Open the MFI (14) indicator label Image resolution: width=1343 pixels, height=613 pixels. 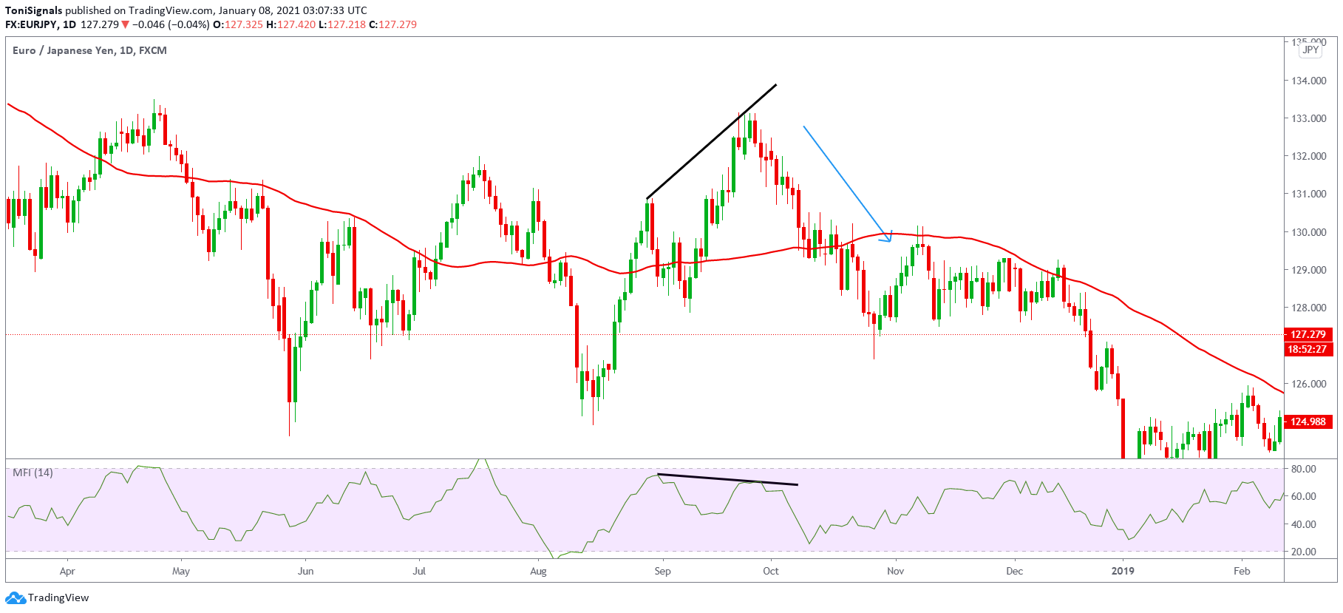[33, 473]
